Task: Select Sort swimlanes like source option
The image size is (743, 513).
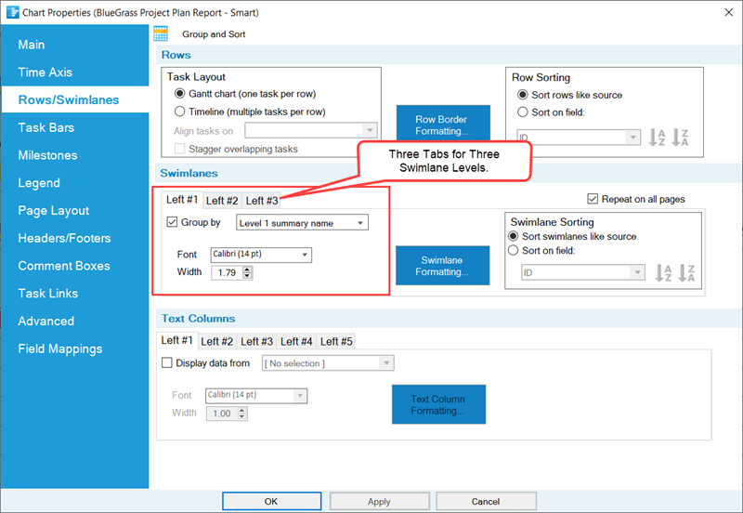Action: click(x=514, y=236)
